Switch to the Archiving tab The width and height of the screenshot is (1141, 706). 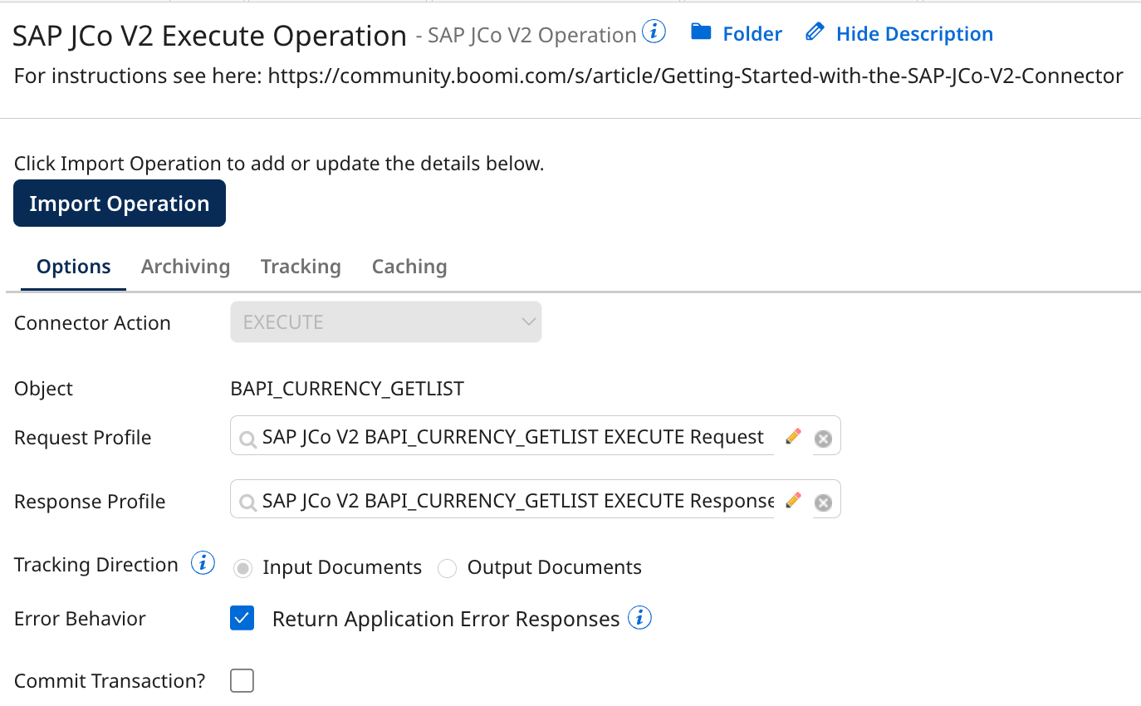185,267
